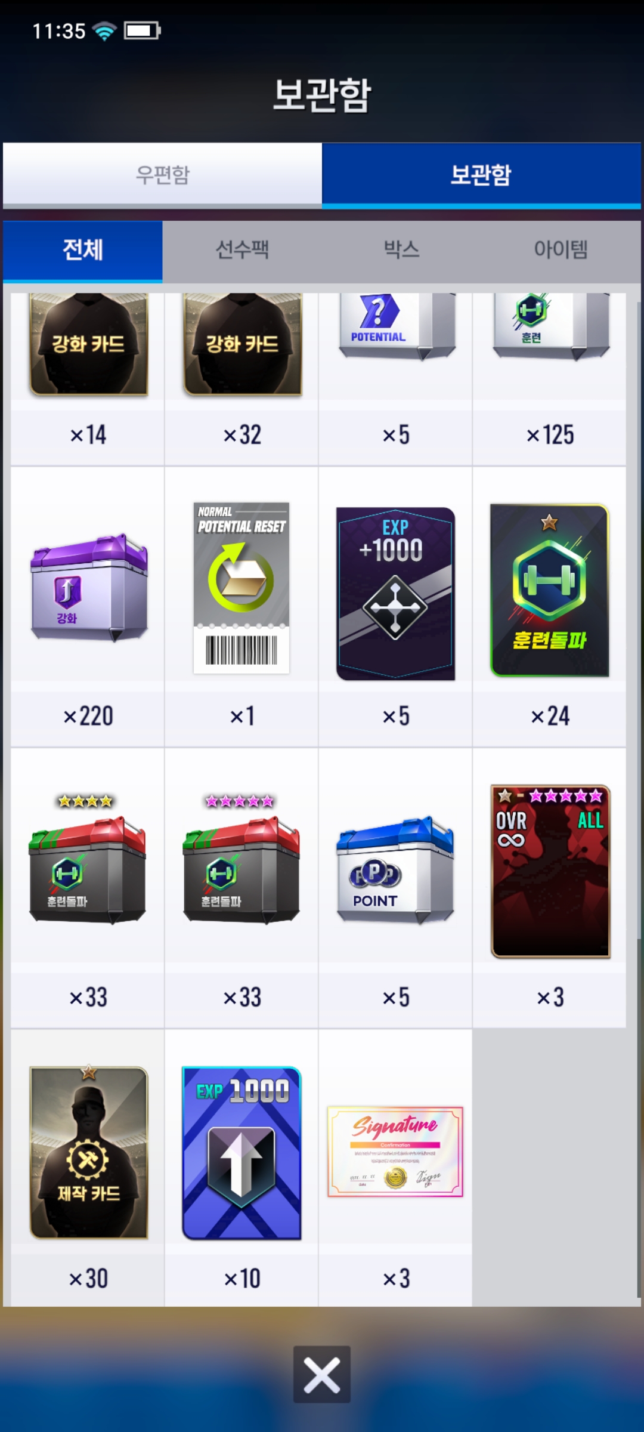The height and width of the screenshot is (1432, 644).
Task: Tap the 강화 카드 with x14 count
Action: click(88, 344)
